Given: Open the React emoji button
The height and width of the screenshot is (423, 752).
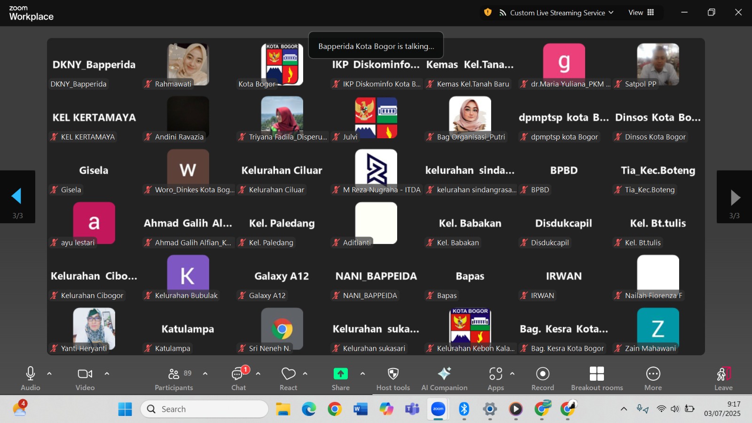Looking at the screenshot, I should click(x=288, y=378).
